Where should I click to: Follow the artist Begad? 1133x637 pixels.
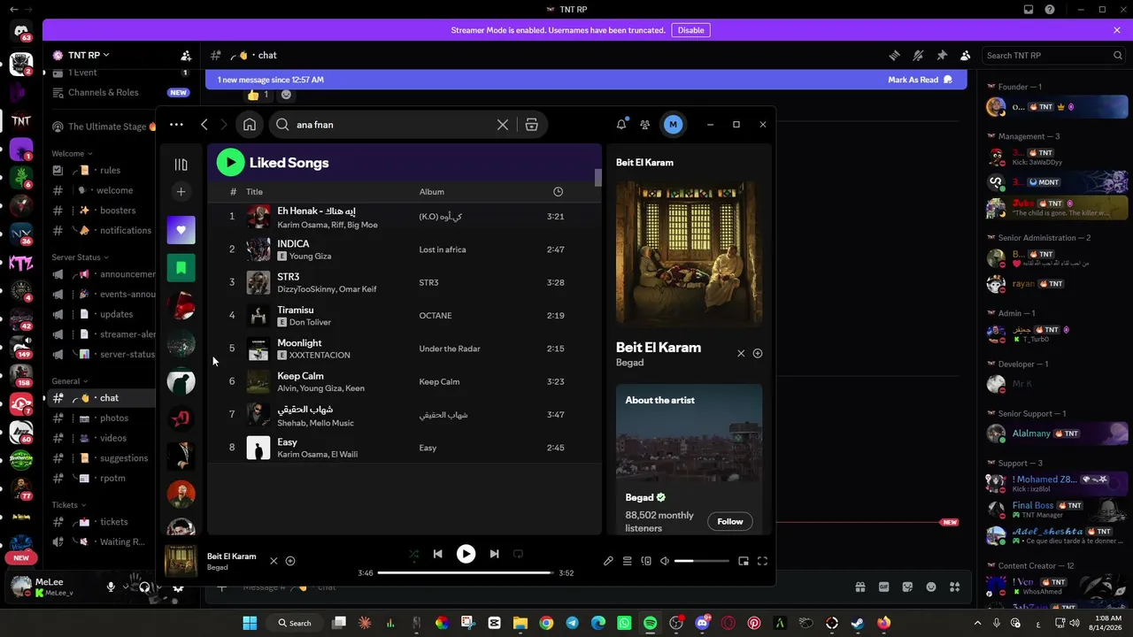click(730, 521)
